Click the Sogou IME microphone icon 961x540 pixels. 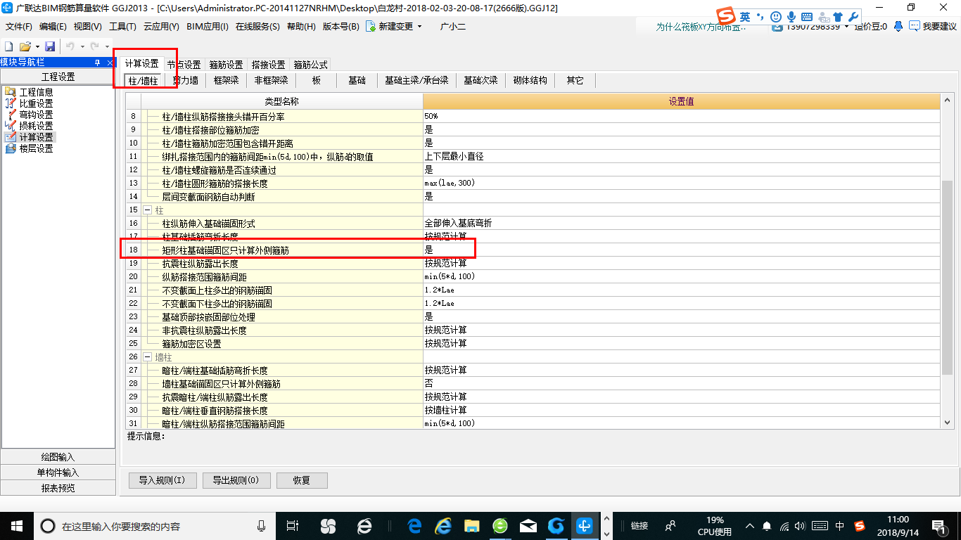[791, 16]
